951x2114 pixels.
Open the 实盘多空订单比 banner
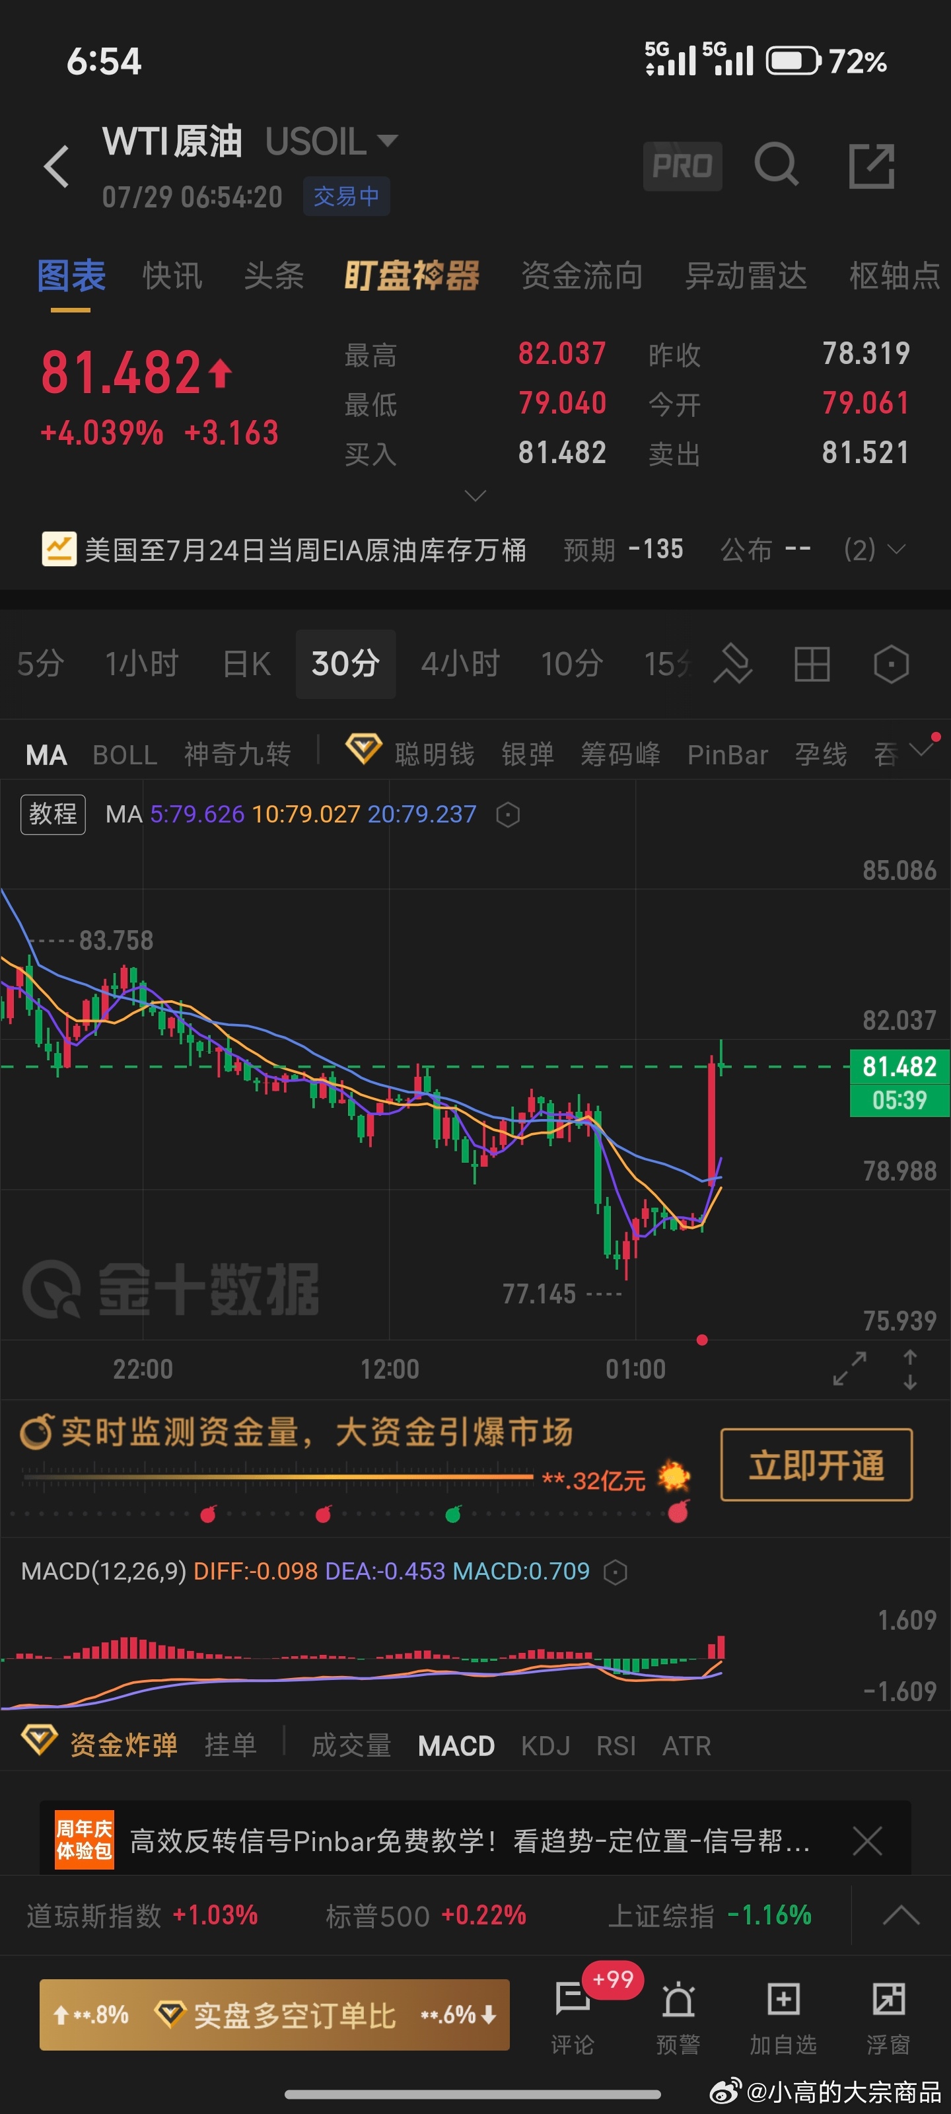click(x=274, y=2015)
